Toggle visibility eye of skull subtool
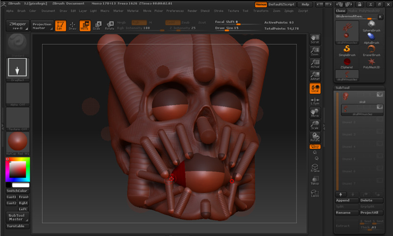Screen dimensions: 393x236 379,94
